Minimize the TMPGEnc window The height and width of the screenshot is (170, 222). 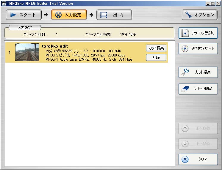(208, 4)
